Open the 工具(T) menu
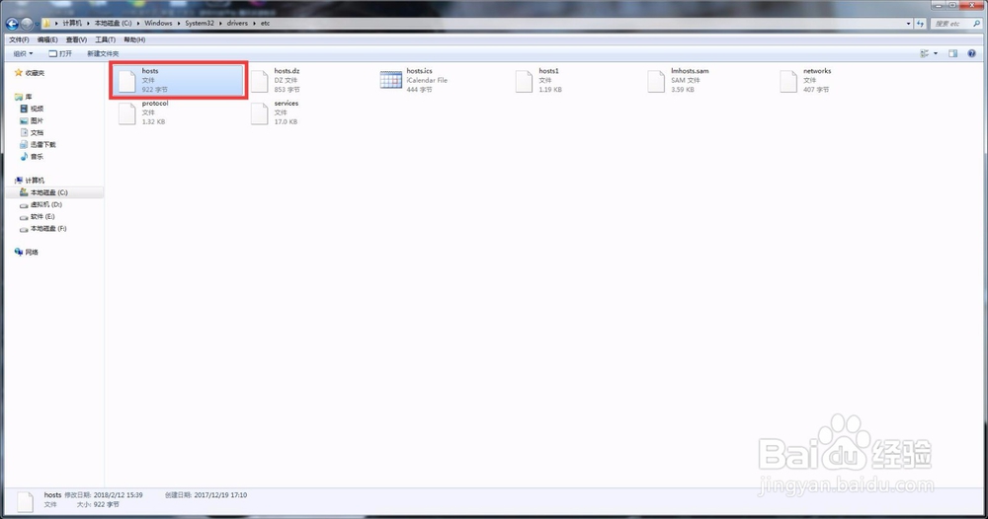This screenshot has width=988, height=519. pyautogui.click(x=106, y=39)
